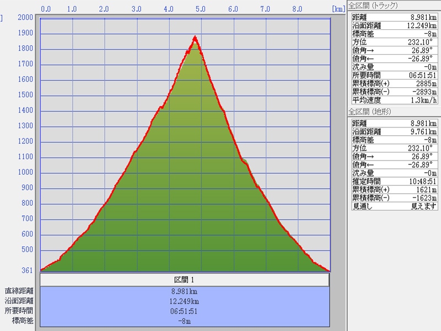
Task: Click the 平均速度 1.3km/h row
Action: coord(394,100)
